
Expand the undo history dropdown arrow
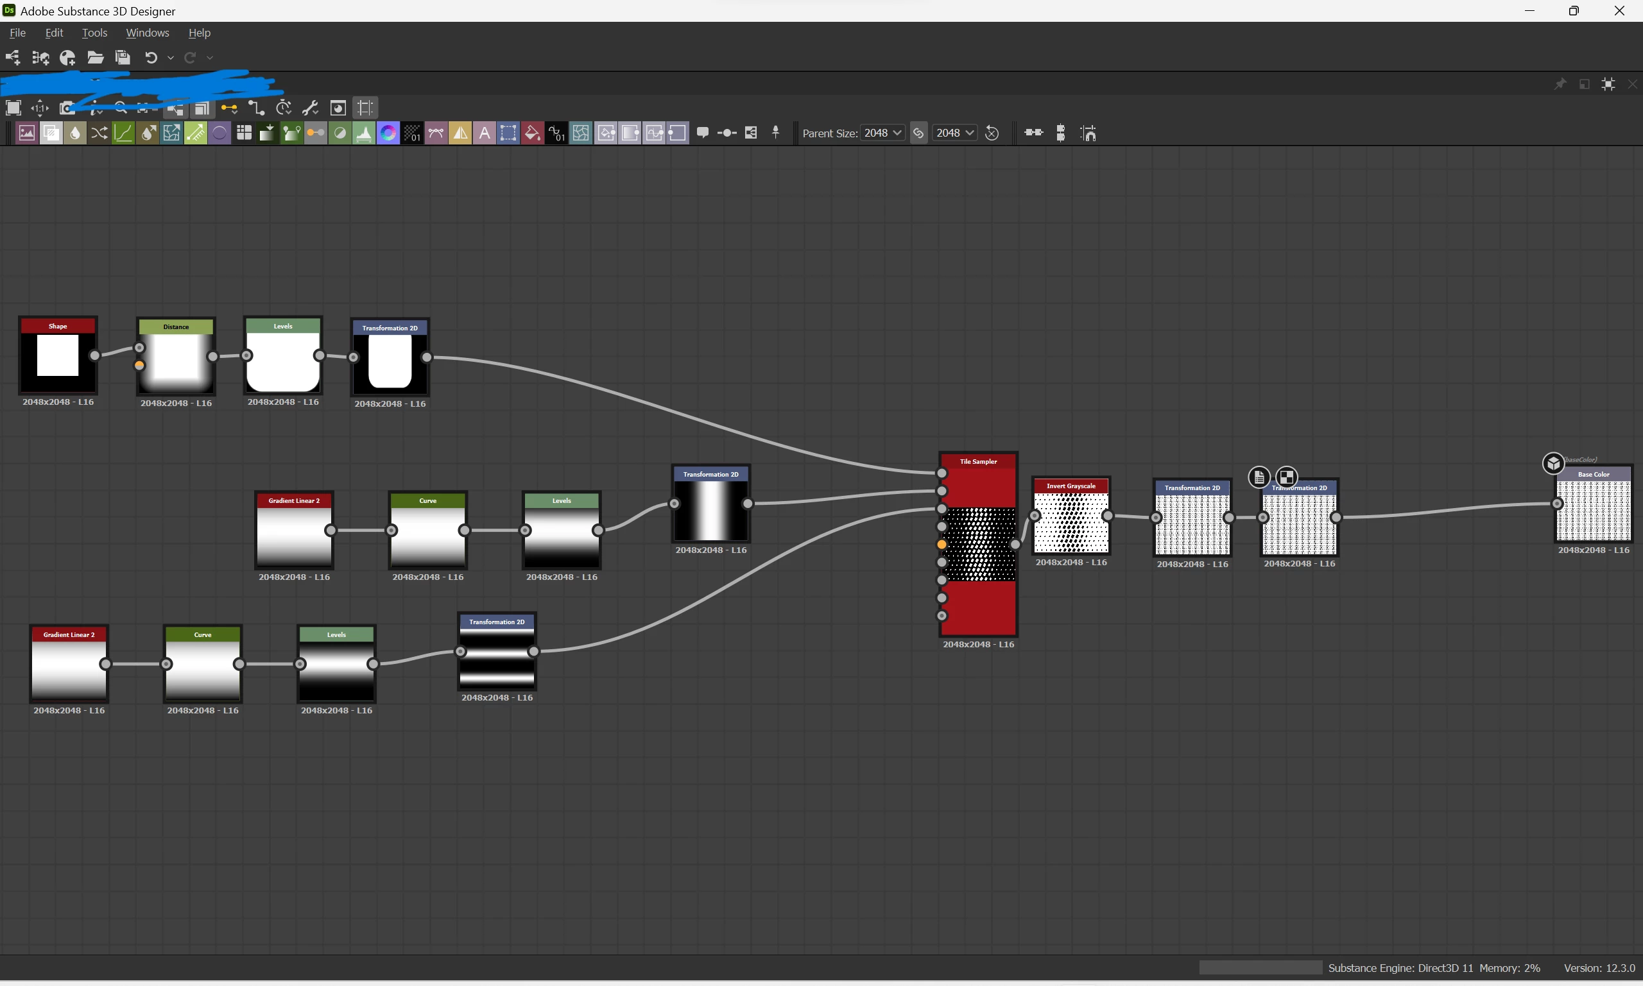click(x=171, y=58)
